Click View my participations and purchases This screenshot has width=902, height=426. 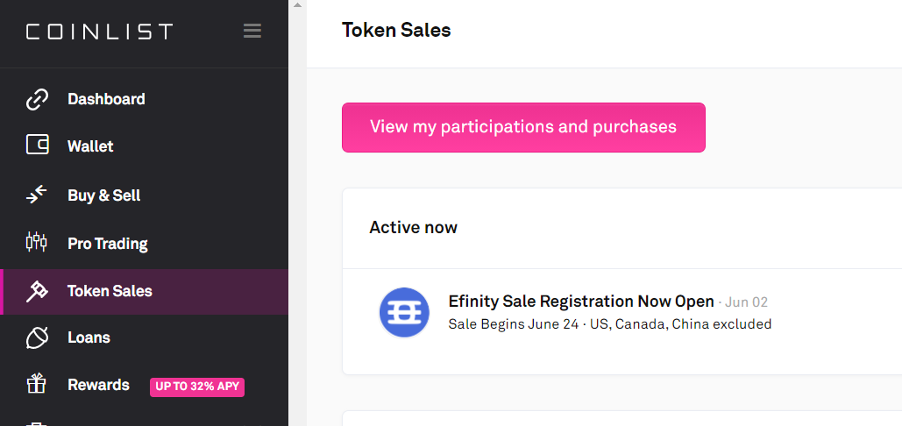point(523,127)
